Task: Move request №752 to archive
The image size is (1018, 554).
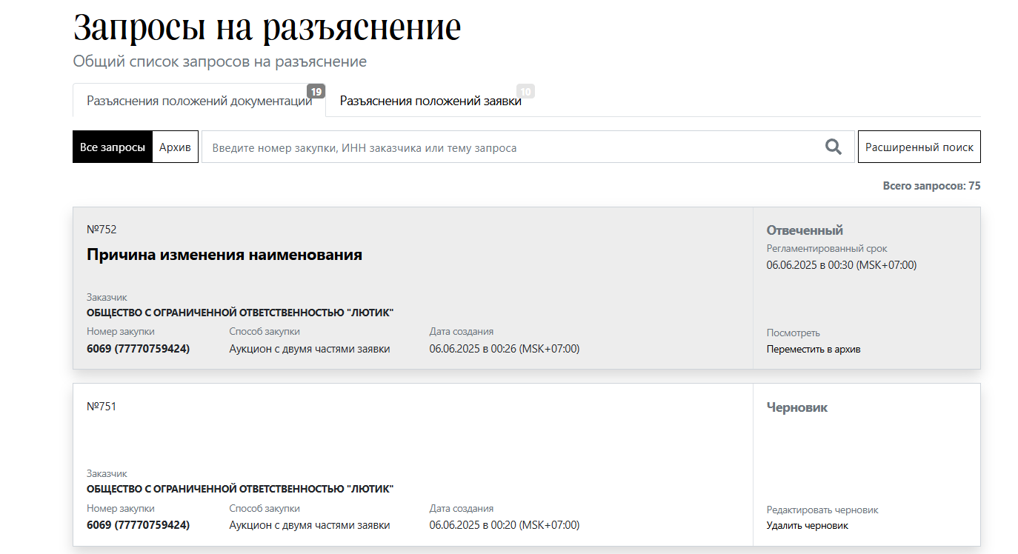Action: (813, 349)
